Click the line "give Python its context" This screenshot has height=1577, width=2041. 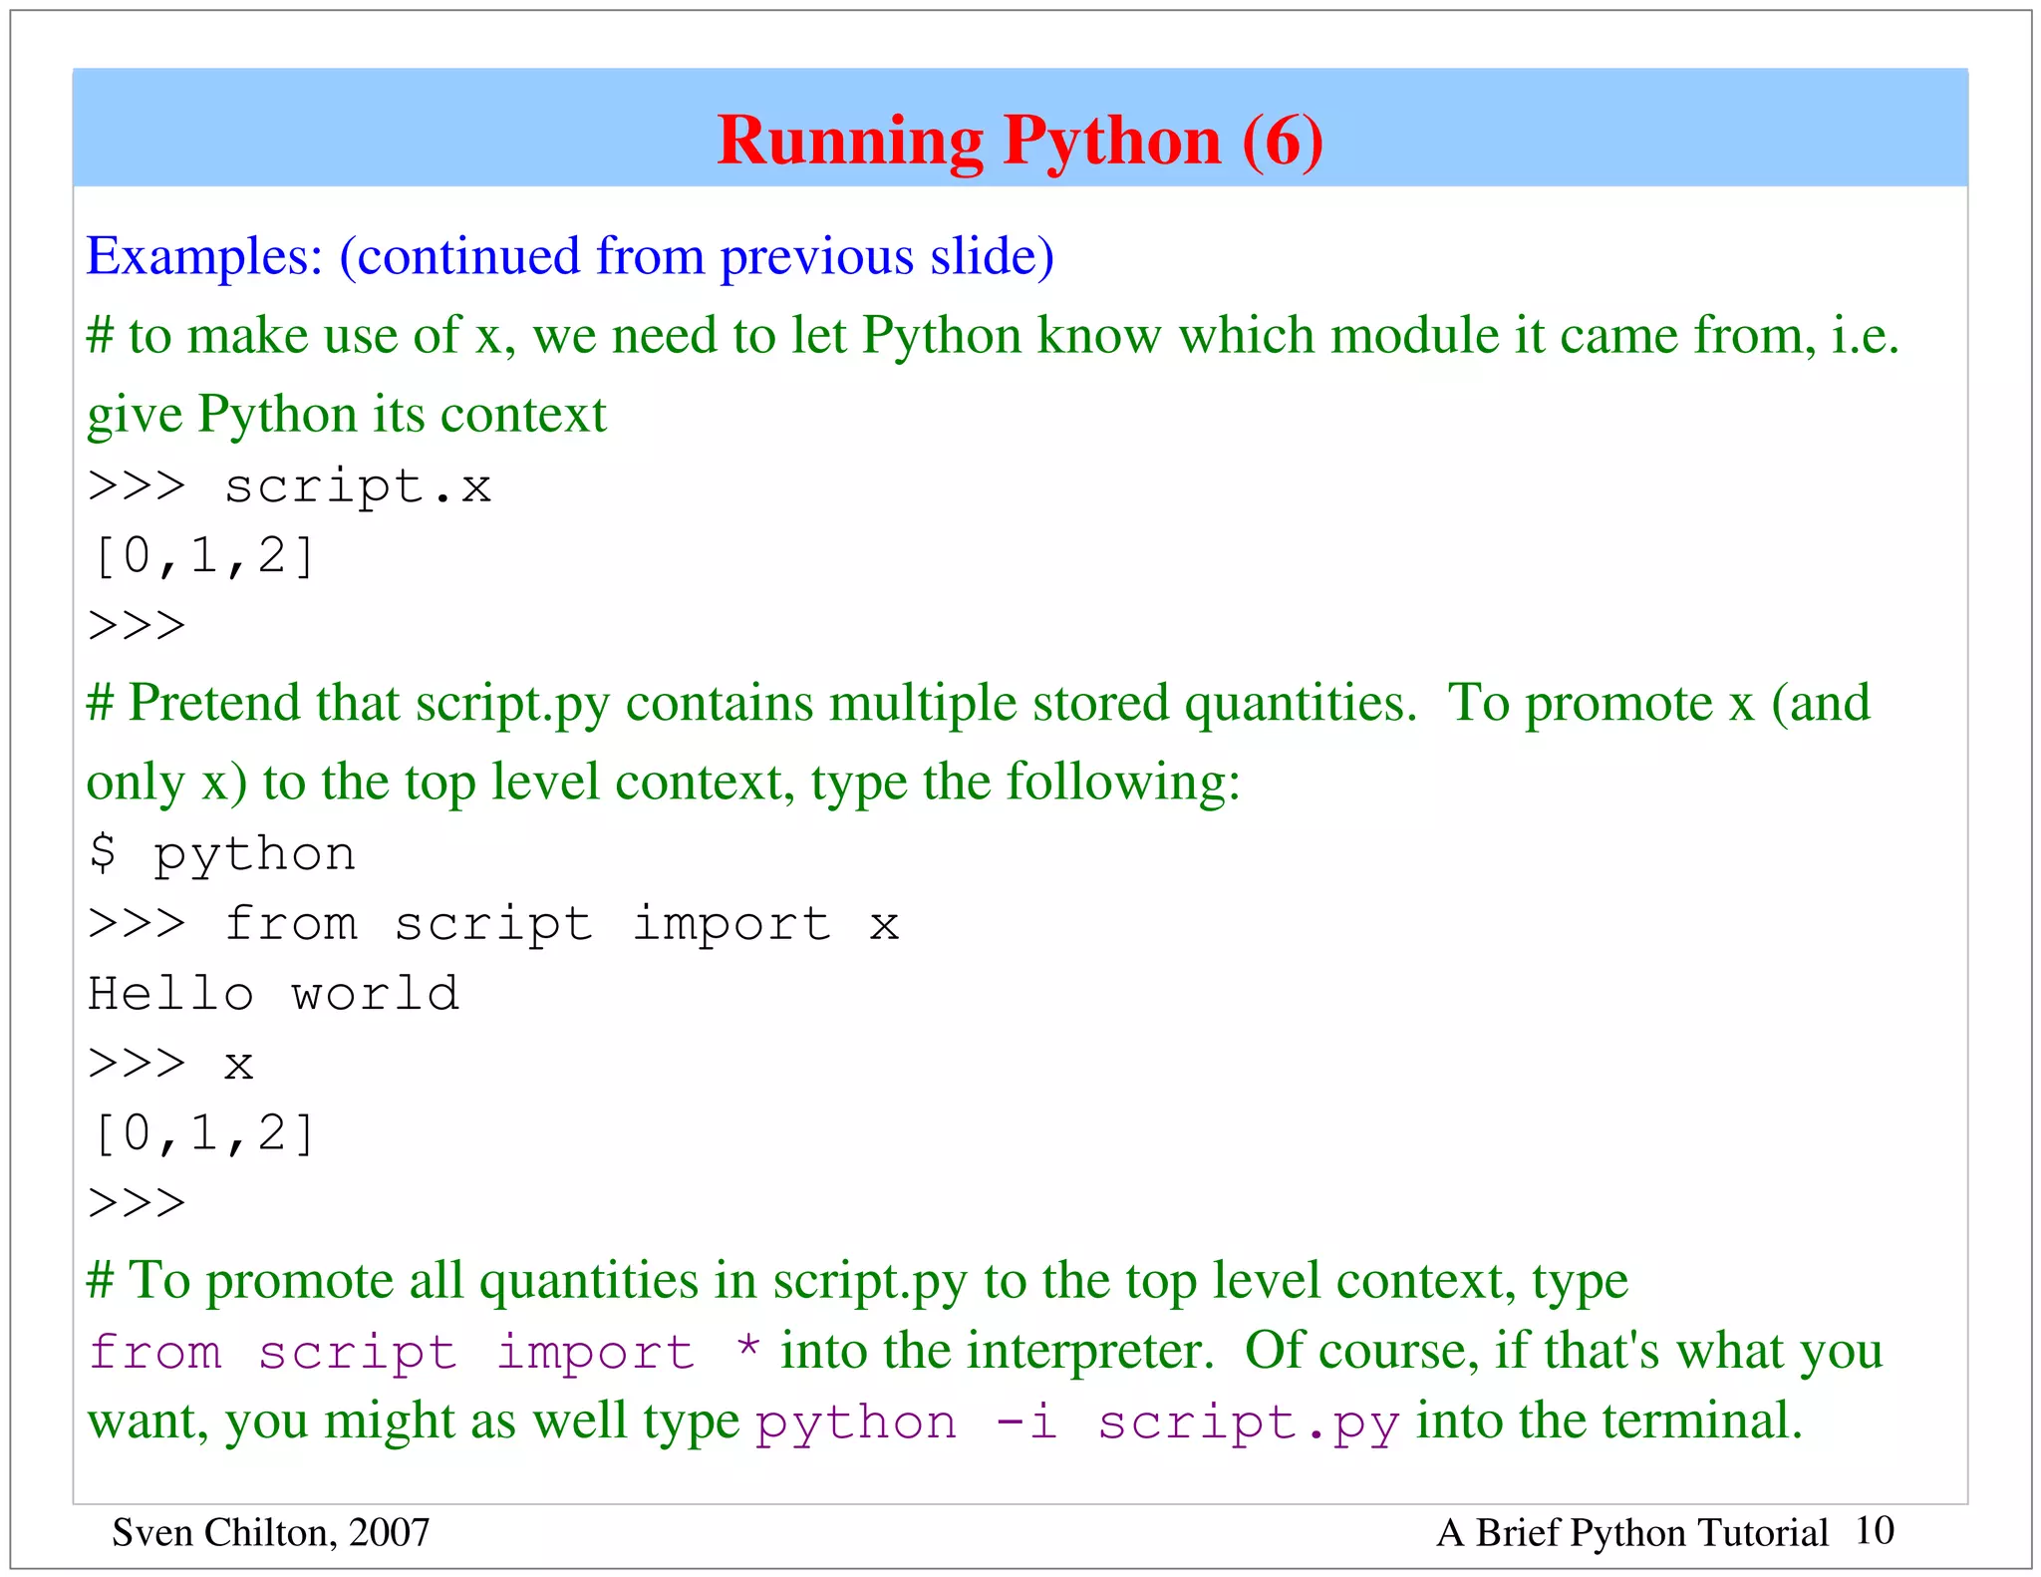[347, 416]
